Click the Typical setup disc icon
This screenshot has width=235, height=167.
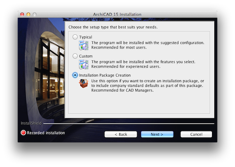(83, 45)
